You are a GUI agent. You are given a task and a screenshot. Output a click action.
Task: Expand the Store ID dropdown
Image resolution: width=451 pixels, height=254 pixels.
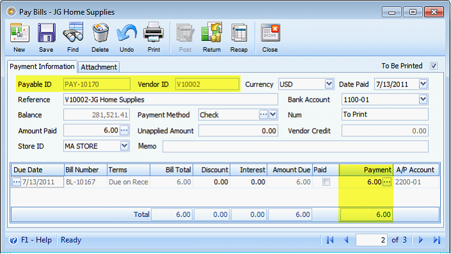point(124,146)
